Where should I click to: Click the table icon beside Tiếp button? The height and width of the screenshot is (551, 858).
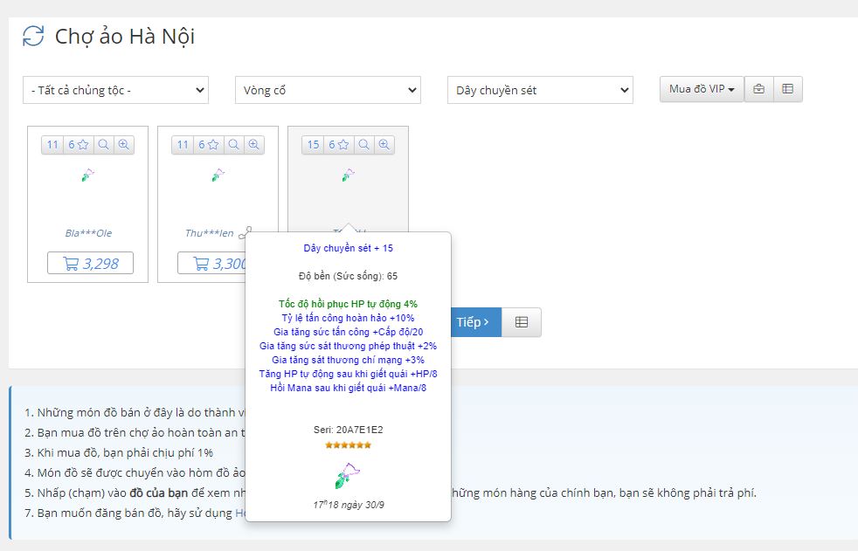pos(522,322)
